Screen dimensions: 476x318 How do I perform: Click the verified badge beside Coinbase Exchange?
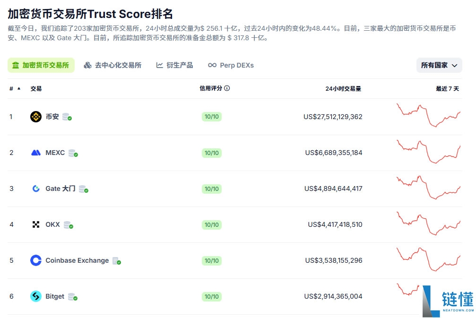(117, 261)
